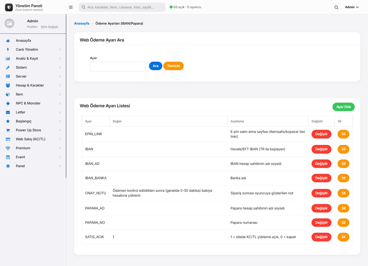The height and width of the screenshot is (266, 368).
Task: Open the Server menu item
Action: click(x=33, y=77)
